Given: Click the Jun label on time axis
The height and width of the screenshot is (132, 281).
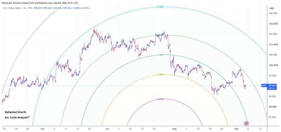Looking at the screenshot, I should click(x=42, y=129).
